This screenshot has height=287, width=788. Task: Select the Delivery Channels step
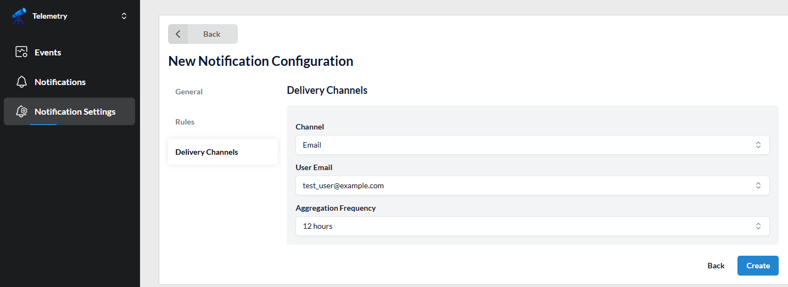(x=206, y=153)
